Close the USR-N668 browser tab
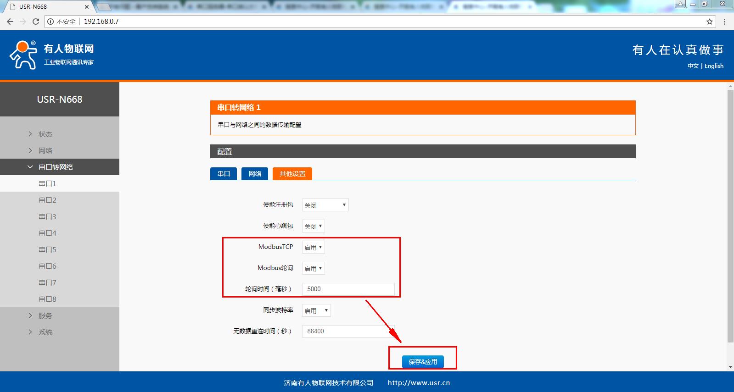The height and width of the screenshot is (392, 734). (87, 7)
